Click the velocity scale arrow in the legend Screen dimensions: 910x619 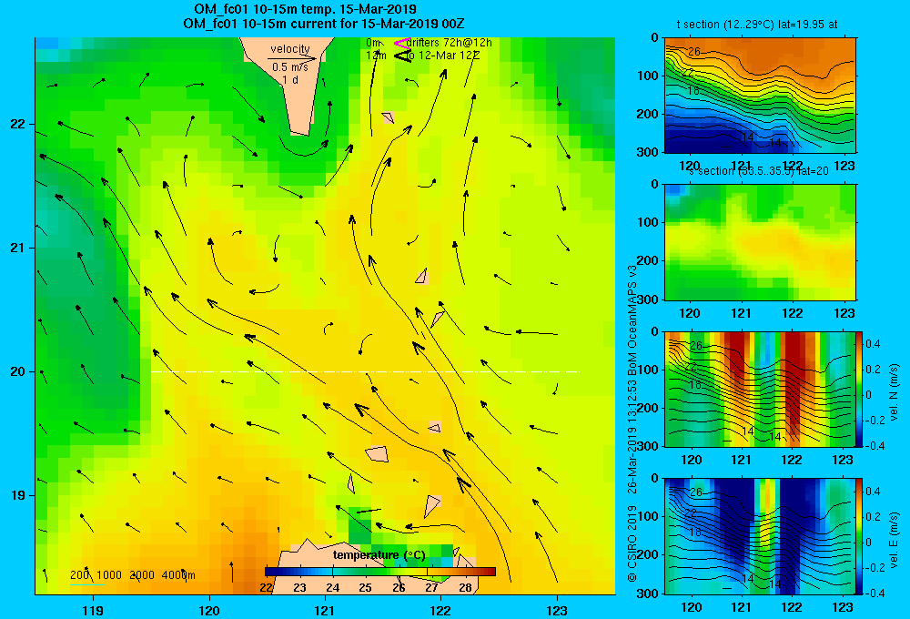(292, 58)
